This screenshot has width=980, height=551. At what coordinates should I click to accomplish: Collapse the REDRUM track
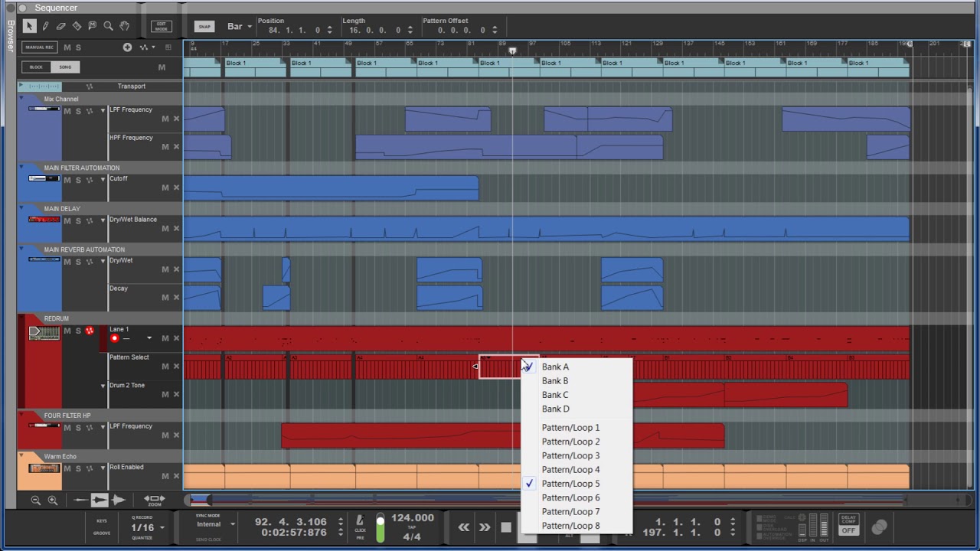tap(21, 319)
